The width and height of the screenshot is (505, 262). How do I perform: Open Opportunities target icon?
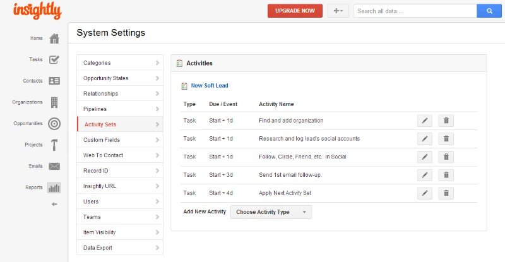click(x=54, y=124)
